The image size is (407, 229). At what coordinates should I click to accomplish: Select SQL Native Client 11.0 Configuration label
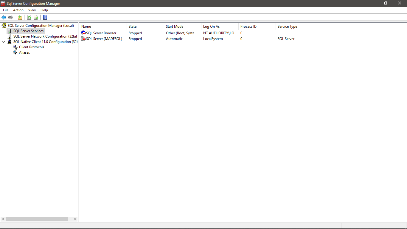(45, 42)
